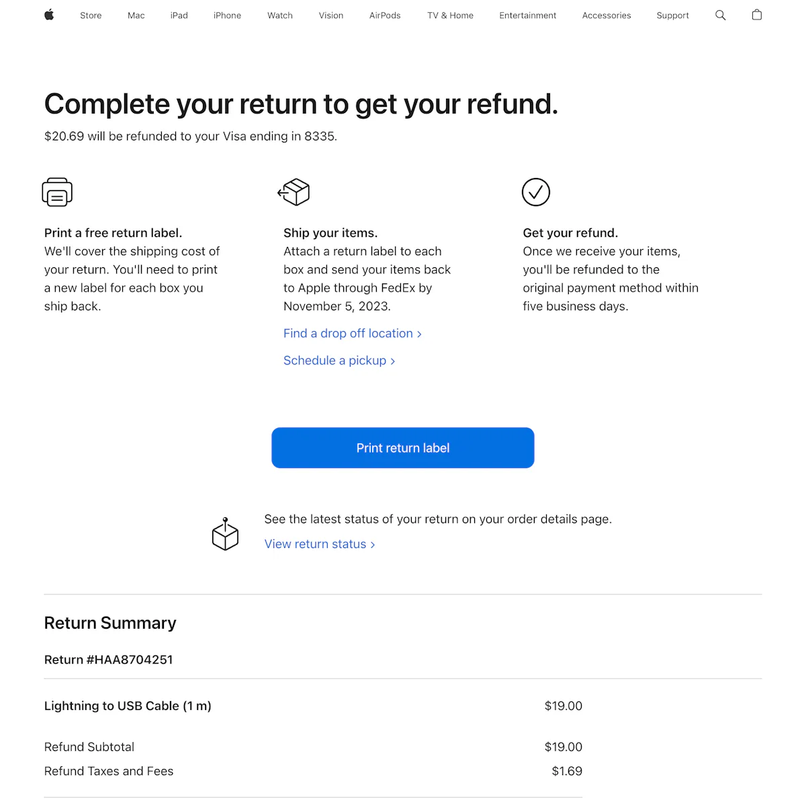Select the chevron next to Find a drop off location
This screenshot has width=806, height=806.
point(419,334)
